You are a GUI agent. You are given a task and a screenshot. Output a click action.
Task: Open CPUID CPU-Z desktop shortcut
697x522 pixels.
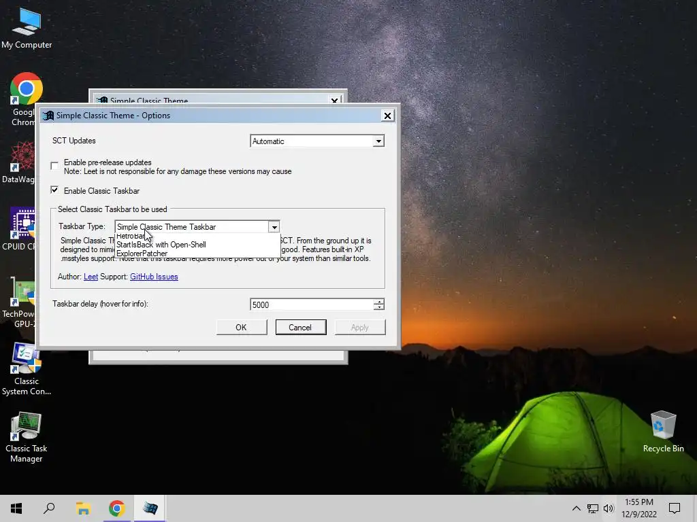18,228
